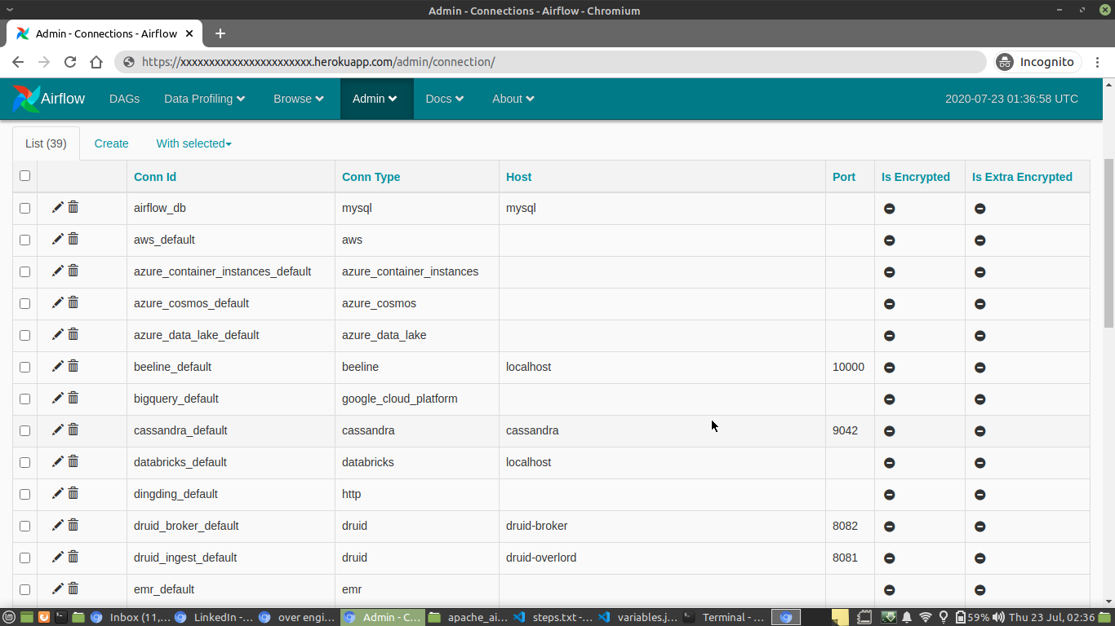Sort by Port column header
1115x626 pixels.
(x=844, y=177)
